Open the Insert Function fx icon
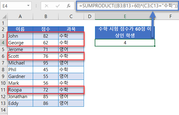The width and height of the screenshot is (179, 115). (x=68, y=6)
